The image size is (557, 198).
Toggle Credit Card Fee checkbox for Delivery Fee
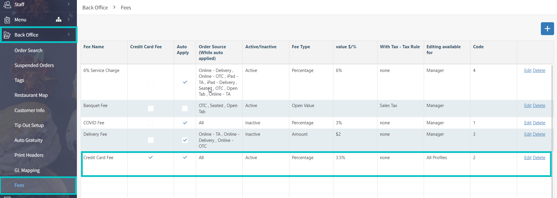(151, 140)
